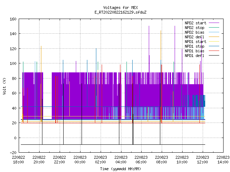Click the 'NPD2 stop' legend label
230x172 pixels.
coord(194,28)
